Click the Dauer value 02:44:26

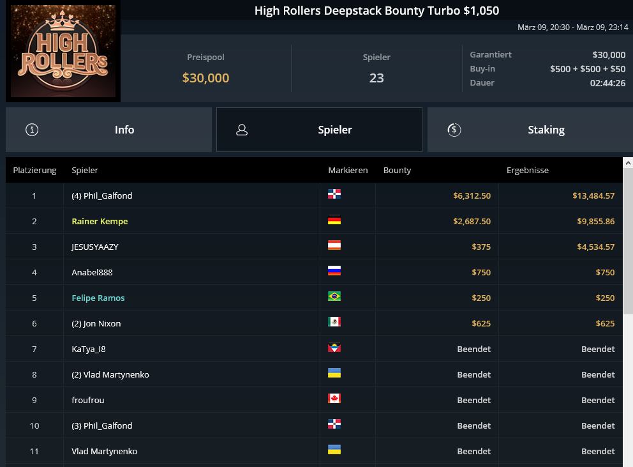click(607, 83)
